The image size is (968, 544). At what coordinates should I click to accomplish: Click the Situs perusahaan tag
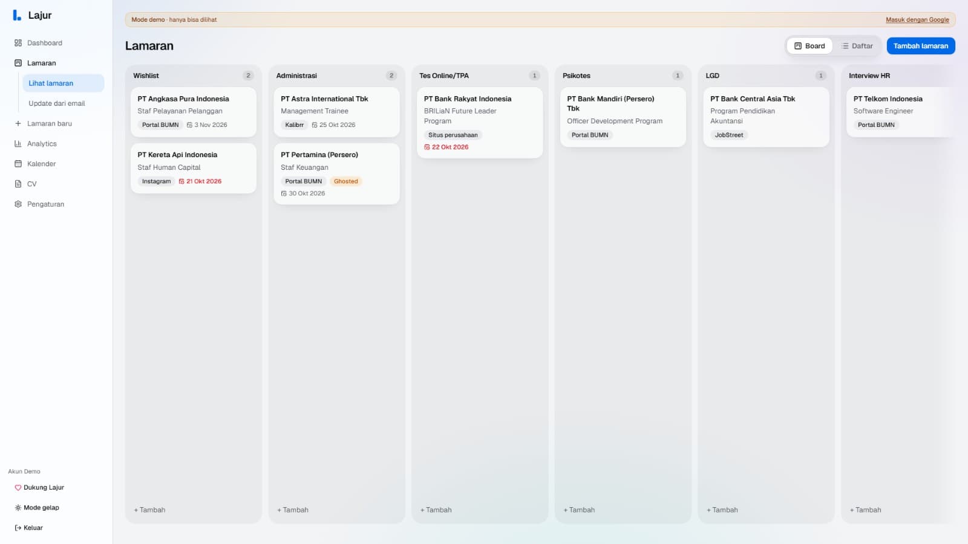453,135
